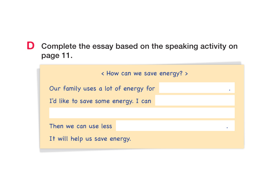
Task: Click the left angle bracket before the title
Action: click(x=103, y=74)
